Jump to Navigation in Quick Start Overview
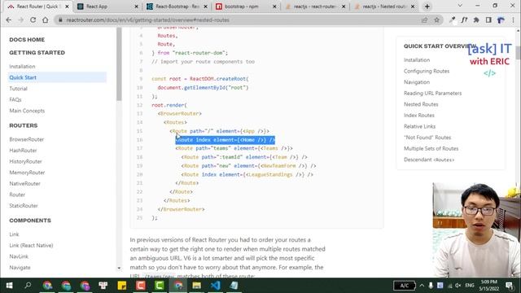The image size is (521, 293). [417, 82]
